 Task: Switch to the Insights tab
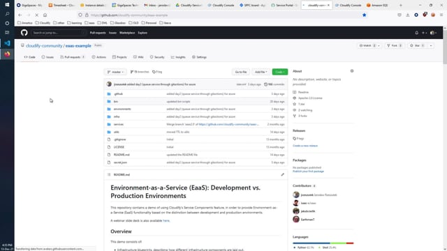[178, 57]
